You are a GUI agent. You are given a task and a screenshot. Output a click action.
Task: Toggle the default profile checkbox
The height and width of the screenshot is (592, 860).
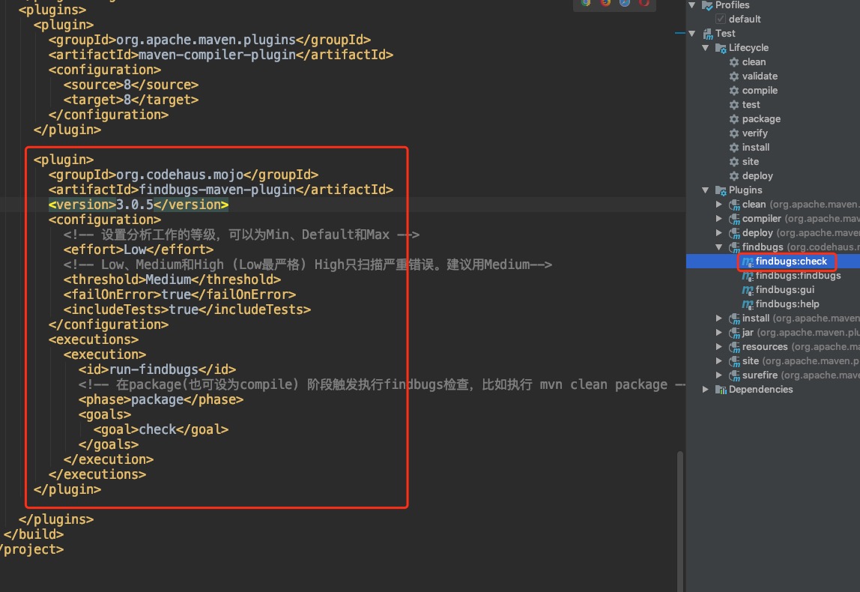721,19
